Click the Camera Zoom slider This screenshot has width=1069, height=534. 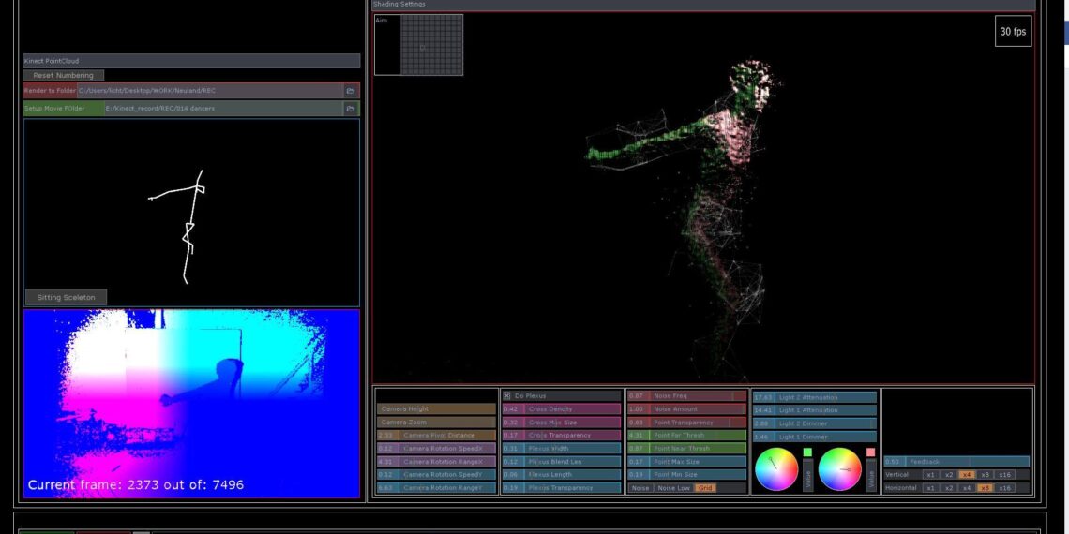point(436,423)
